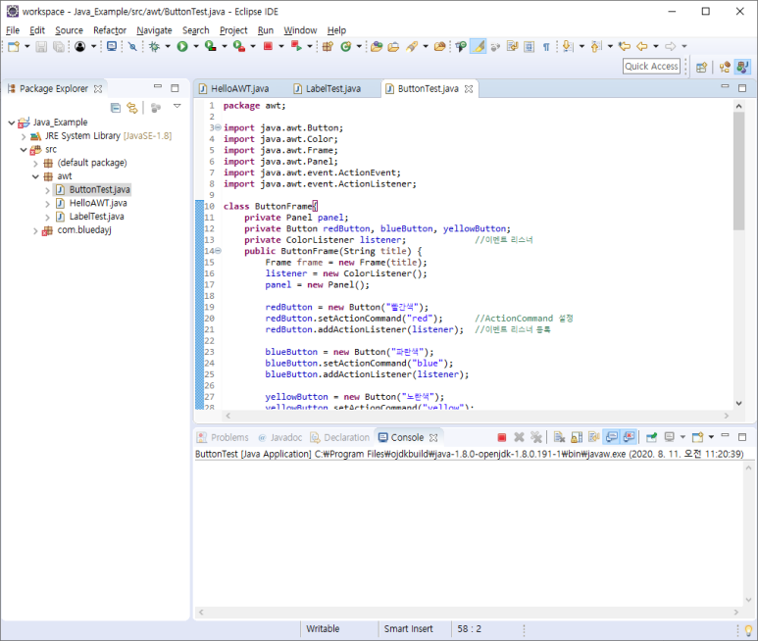Toggle Pin Console icon
This screenshot has width=758, height=641.
(x=652, y=438)
